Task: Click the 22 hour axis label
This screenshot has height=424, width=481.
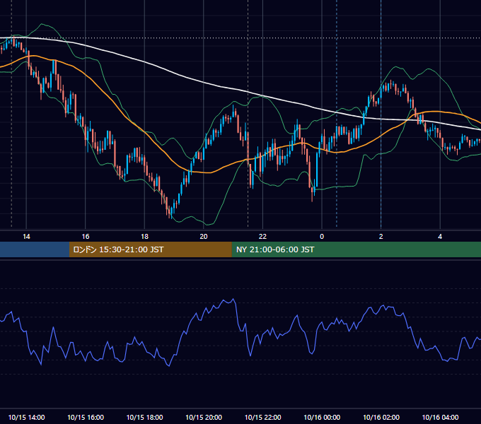Action: [262, 237]
